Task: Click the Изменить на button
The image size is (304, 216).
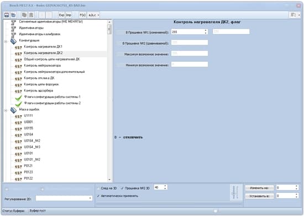Action: pos(259,188)
